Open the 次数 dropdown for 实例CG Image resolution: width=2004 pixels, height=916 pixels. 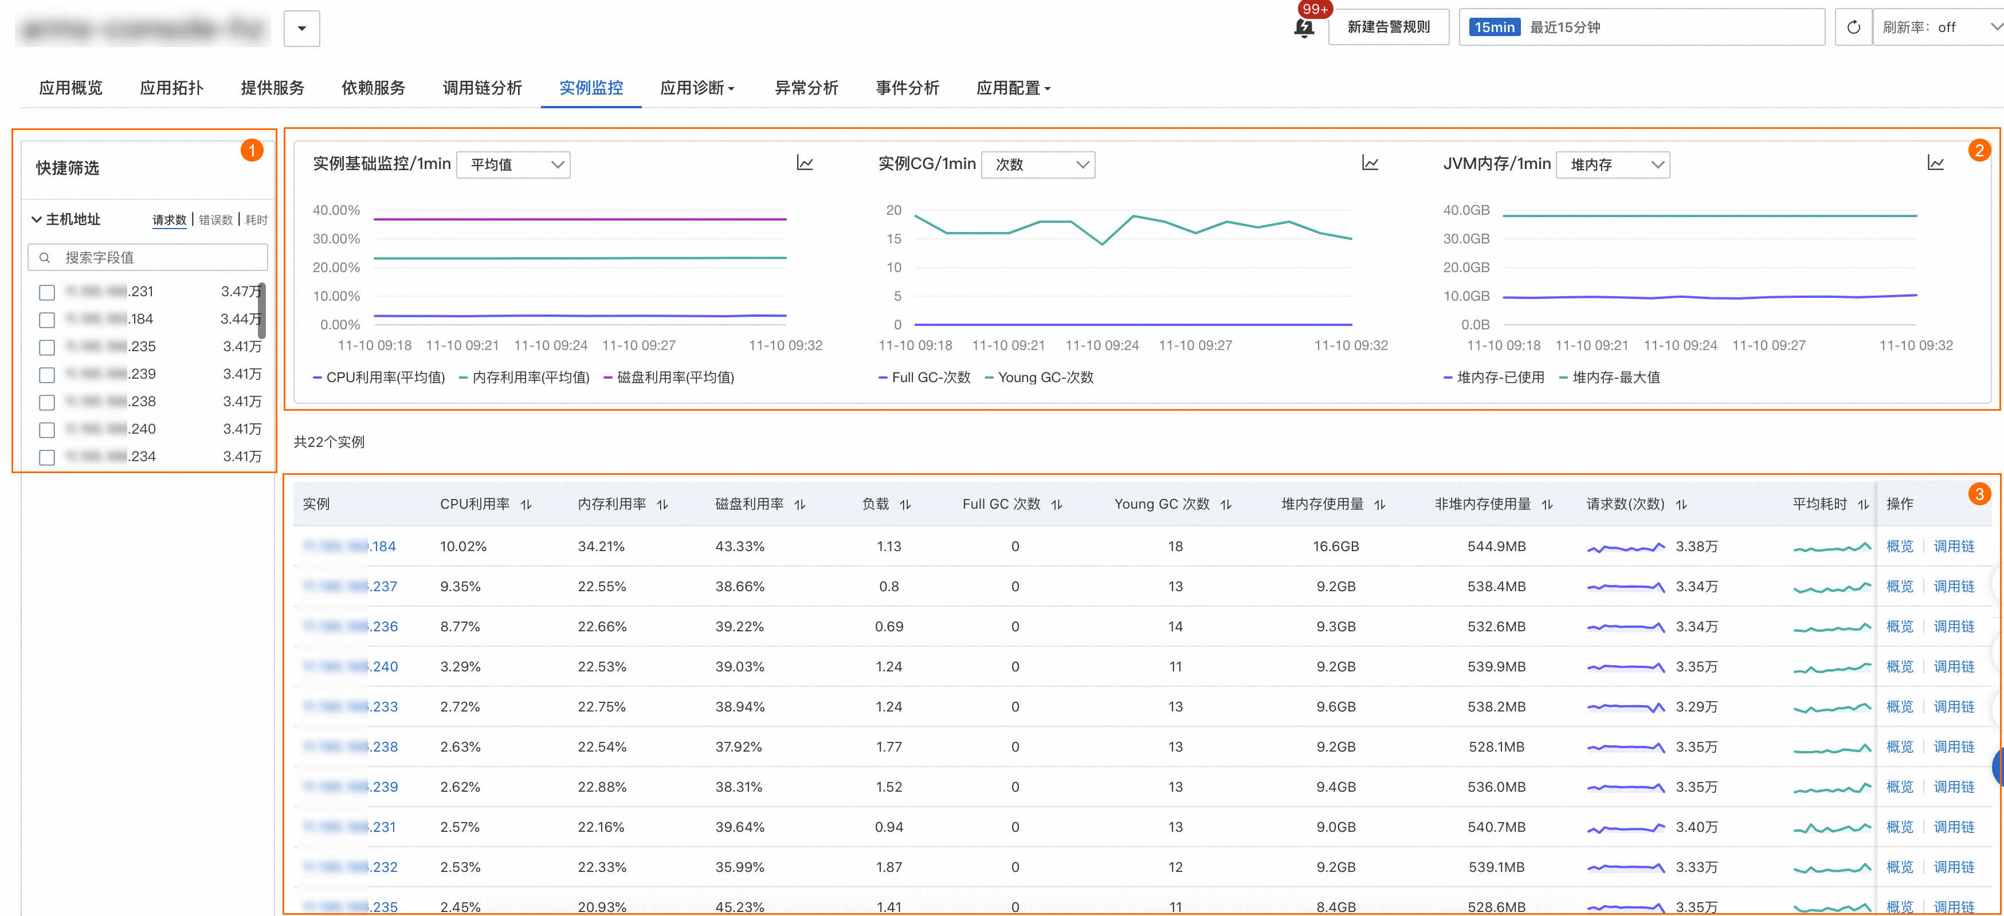(1038, 165)
